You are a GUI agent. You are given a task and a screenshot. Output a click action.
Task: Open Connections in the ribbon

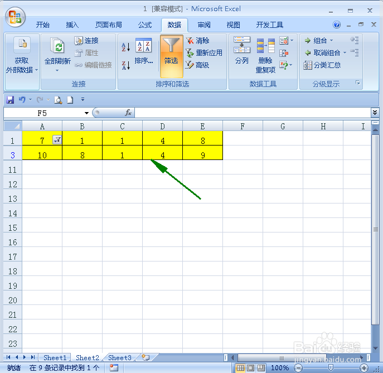click(x=86, y=41)
